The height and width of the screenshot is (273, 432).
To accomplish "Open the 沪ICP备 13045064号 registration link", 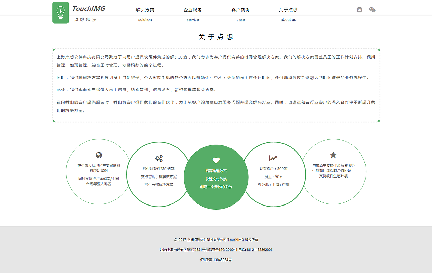I will (216, 260).
